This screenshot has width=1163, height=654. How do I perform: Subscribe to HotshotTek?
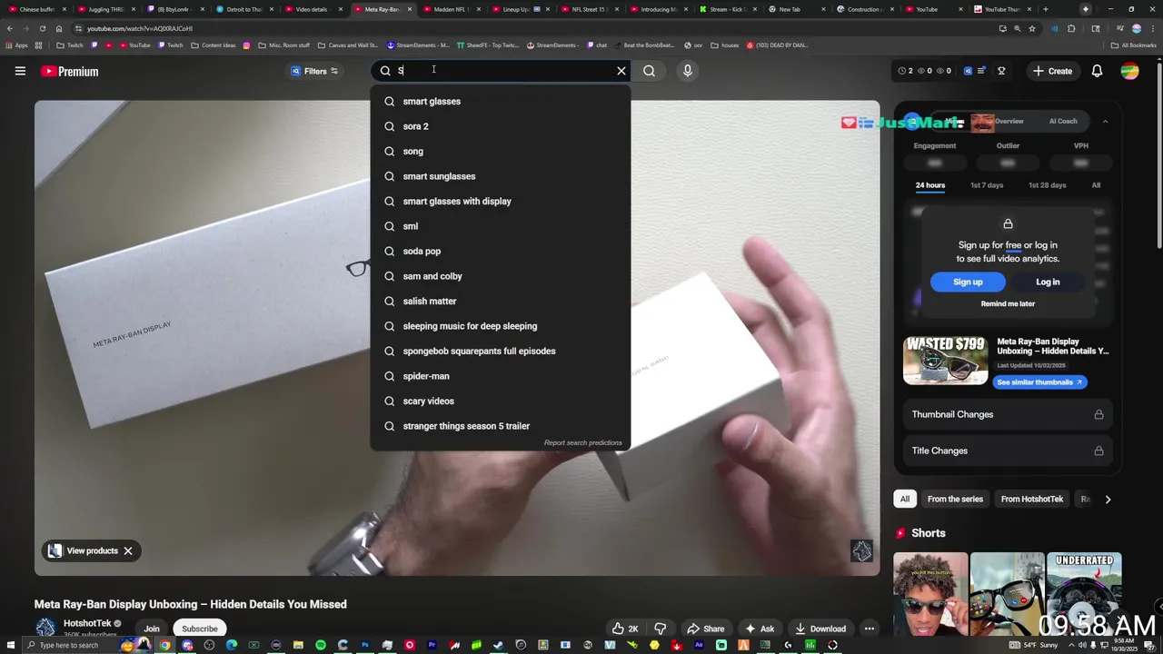pos(199,629)
